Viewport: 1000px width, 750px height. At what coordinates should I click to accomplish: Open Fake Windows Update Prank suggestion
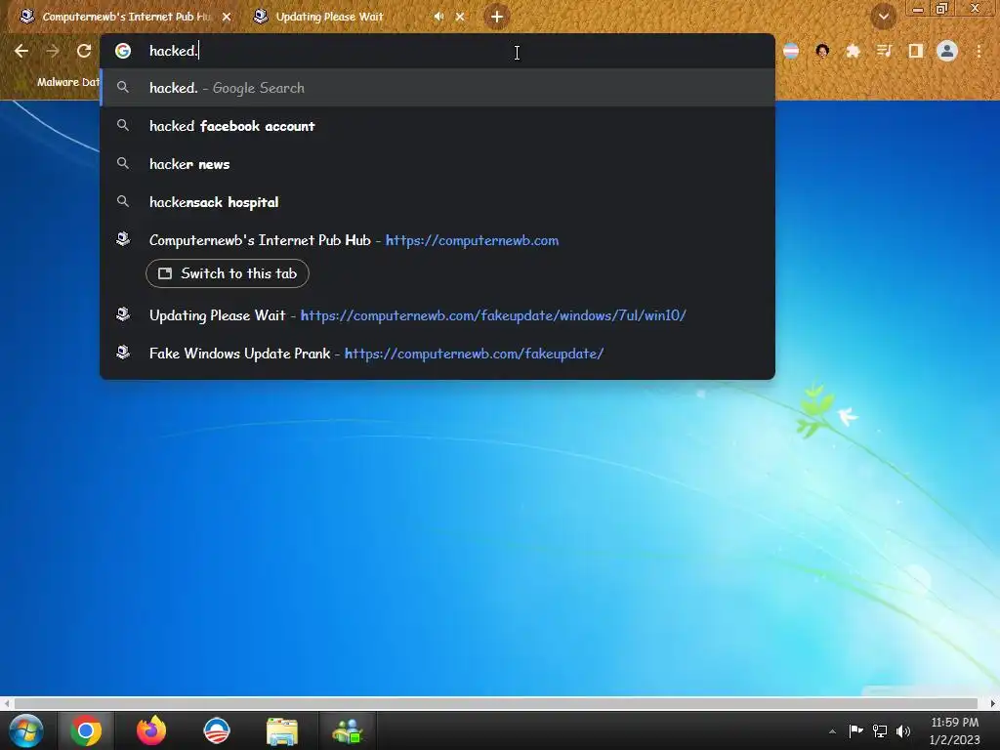(437, 354)
